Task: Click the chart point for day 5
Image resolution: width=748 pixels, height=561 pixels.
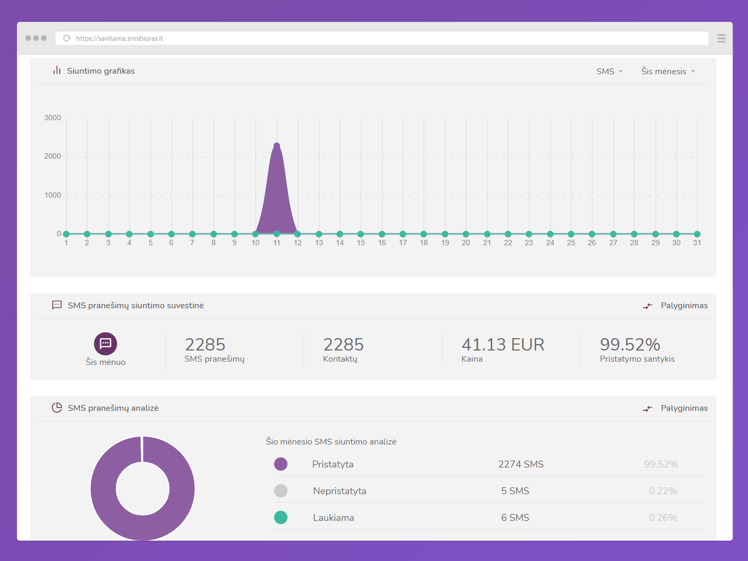Action: tap(151, 234)
